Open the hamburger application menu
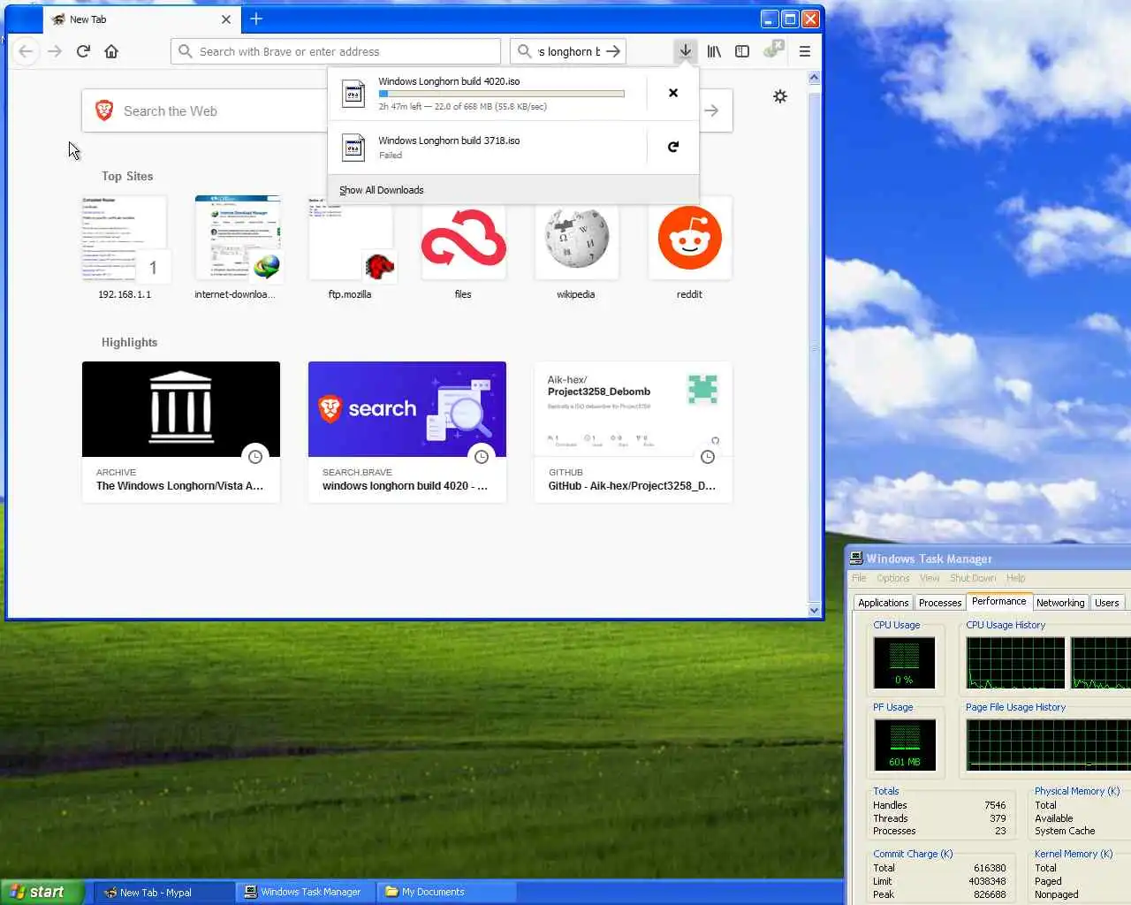Screen dimensions: 1131x905 coord(805,51)
